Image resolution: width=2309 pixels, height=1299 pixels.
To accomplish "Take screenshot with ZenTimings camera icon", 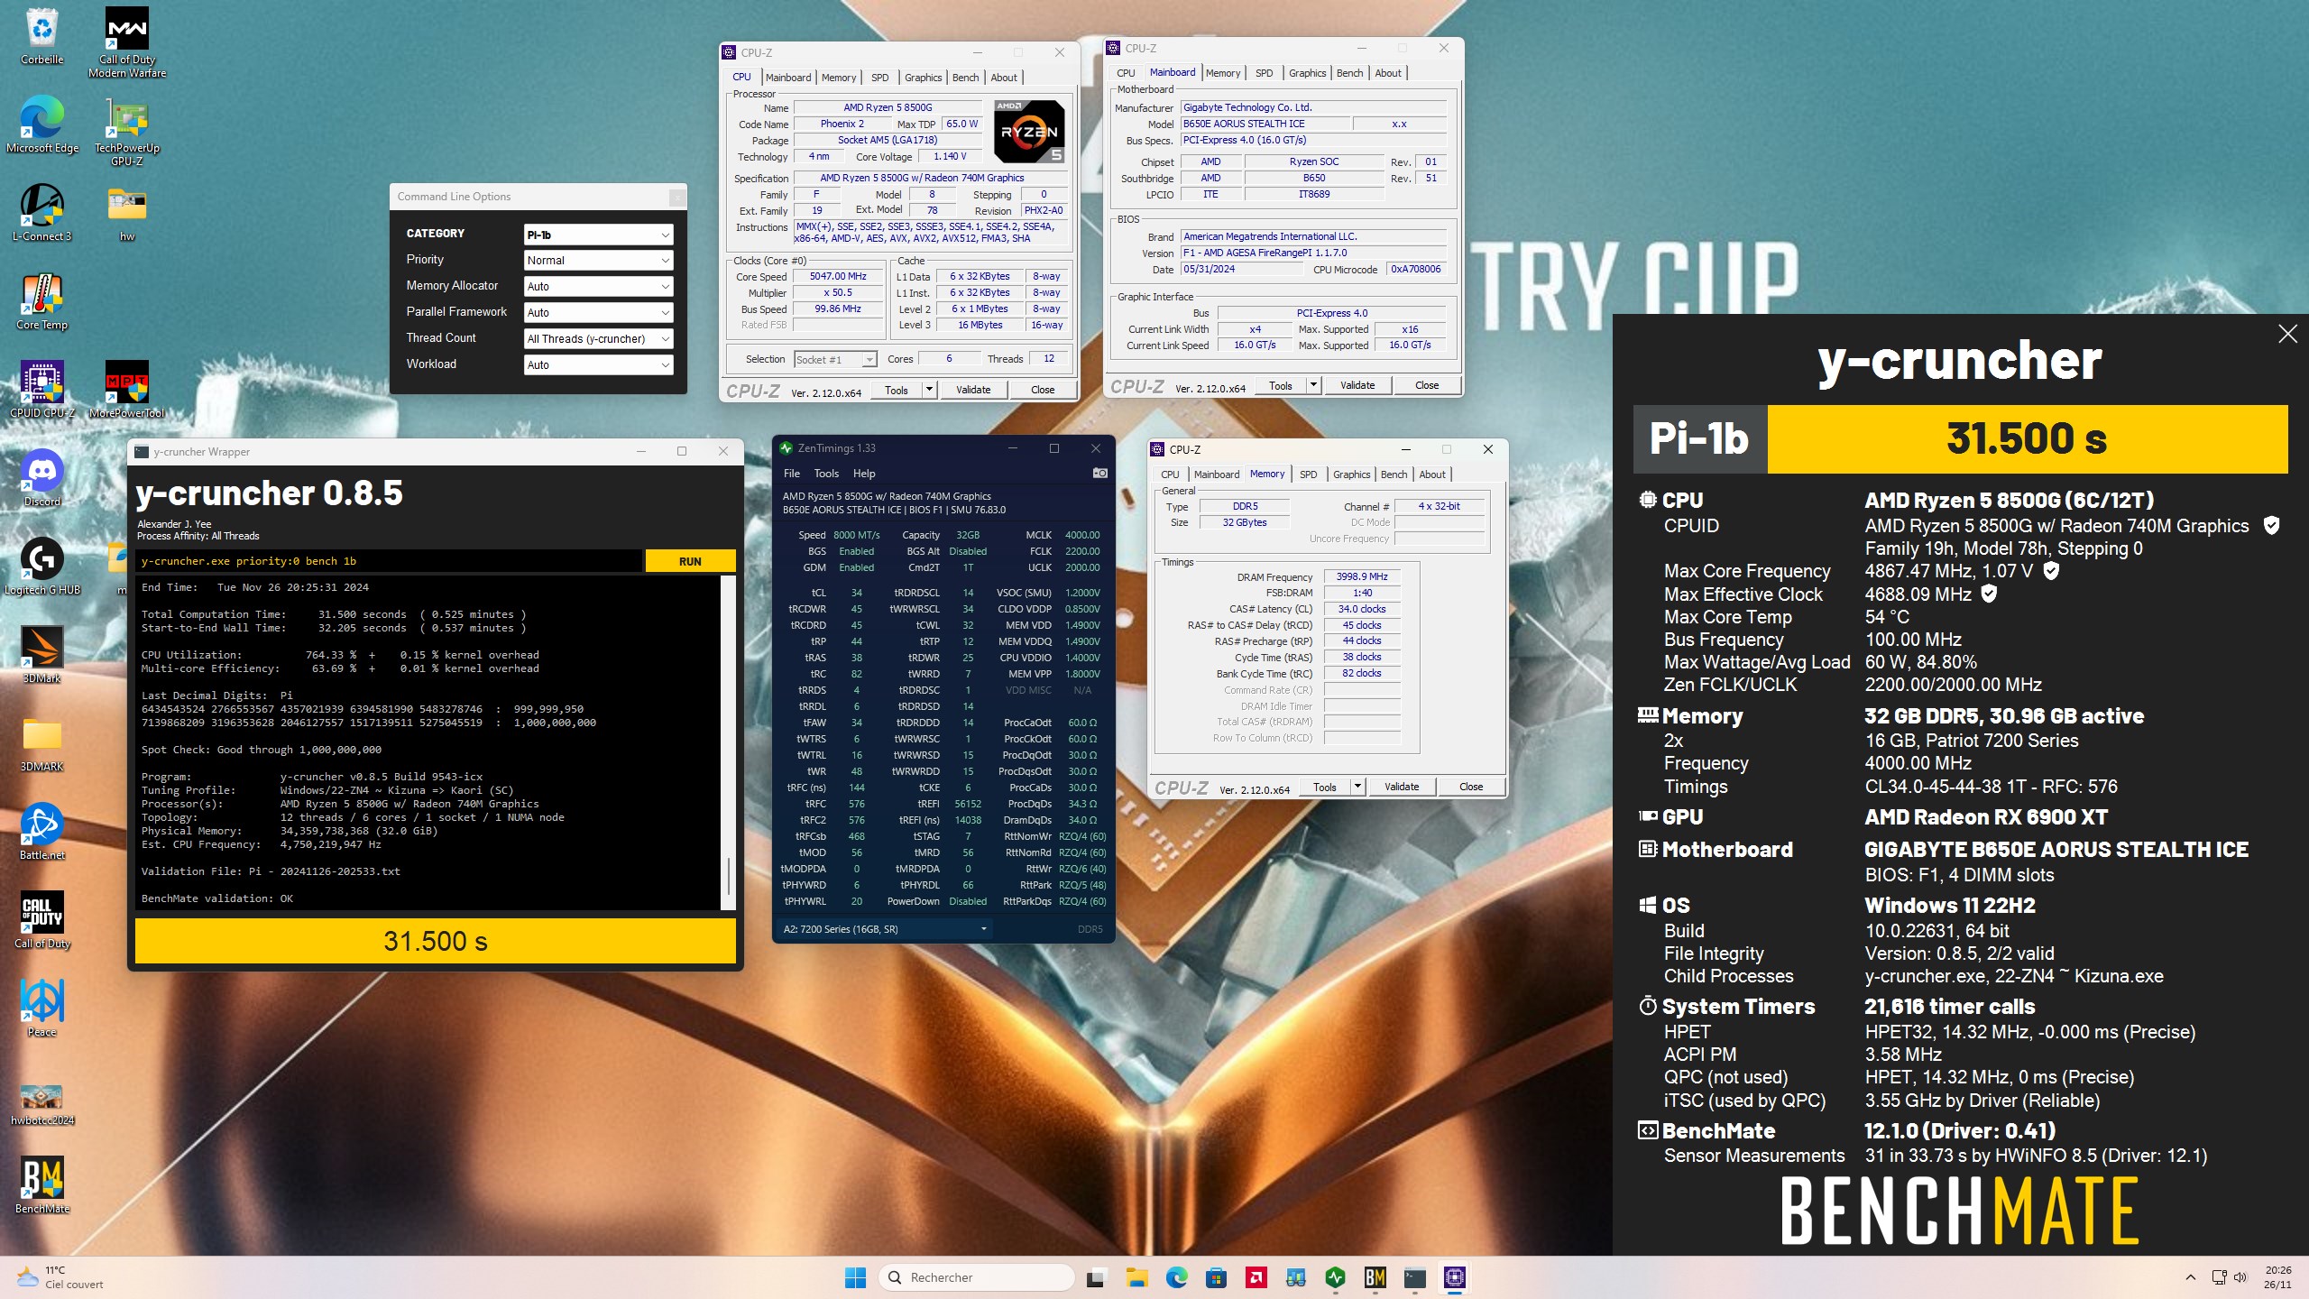I will pyautogui.click(x=1100, y=473).
